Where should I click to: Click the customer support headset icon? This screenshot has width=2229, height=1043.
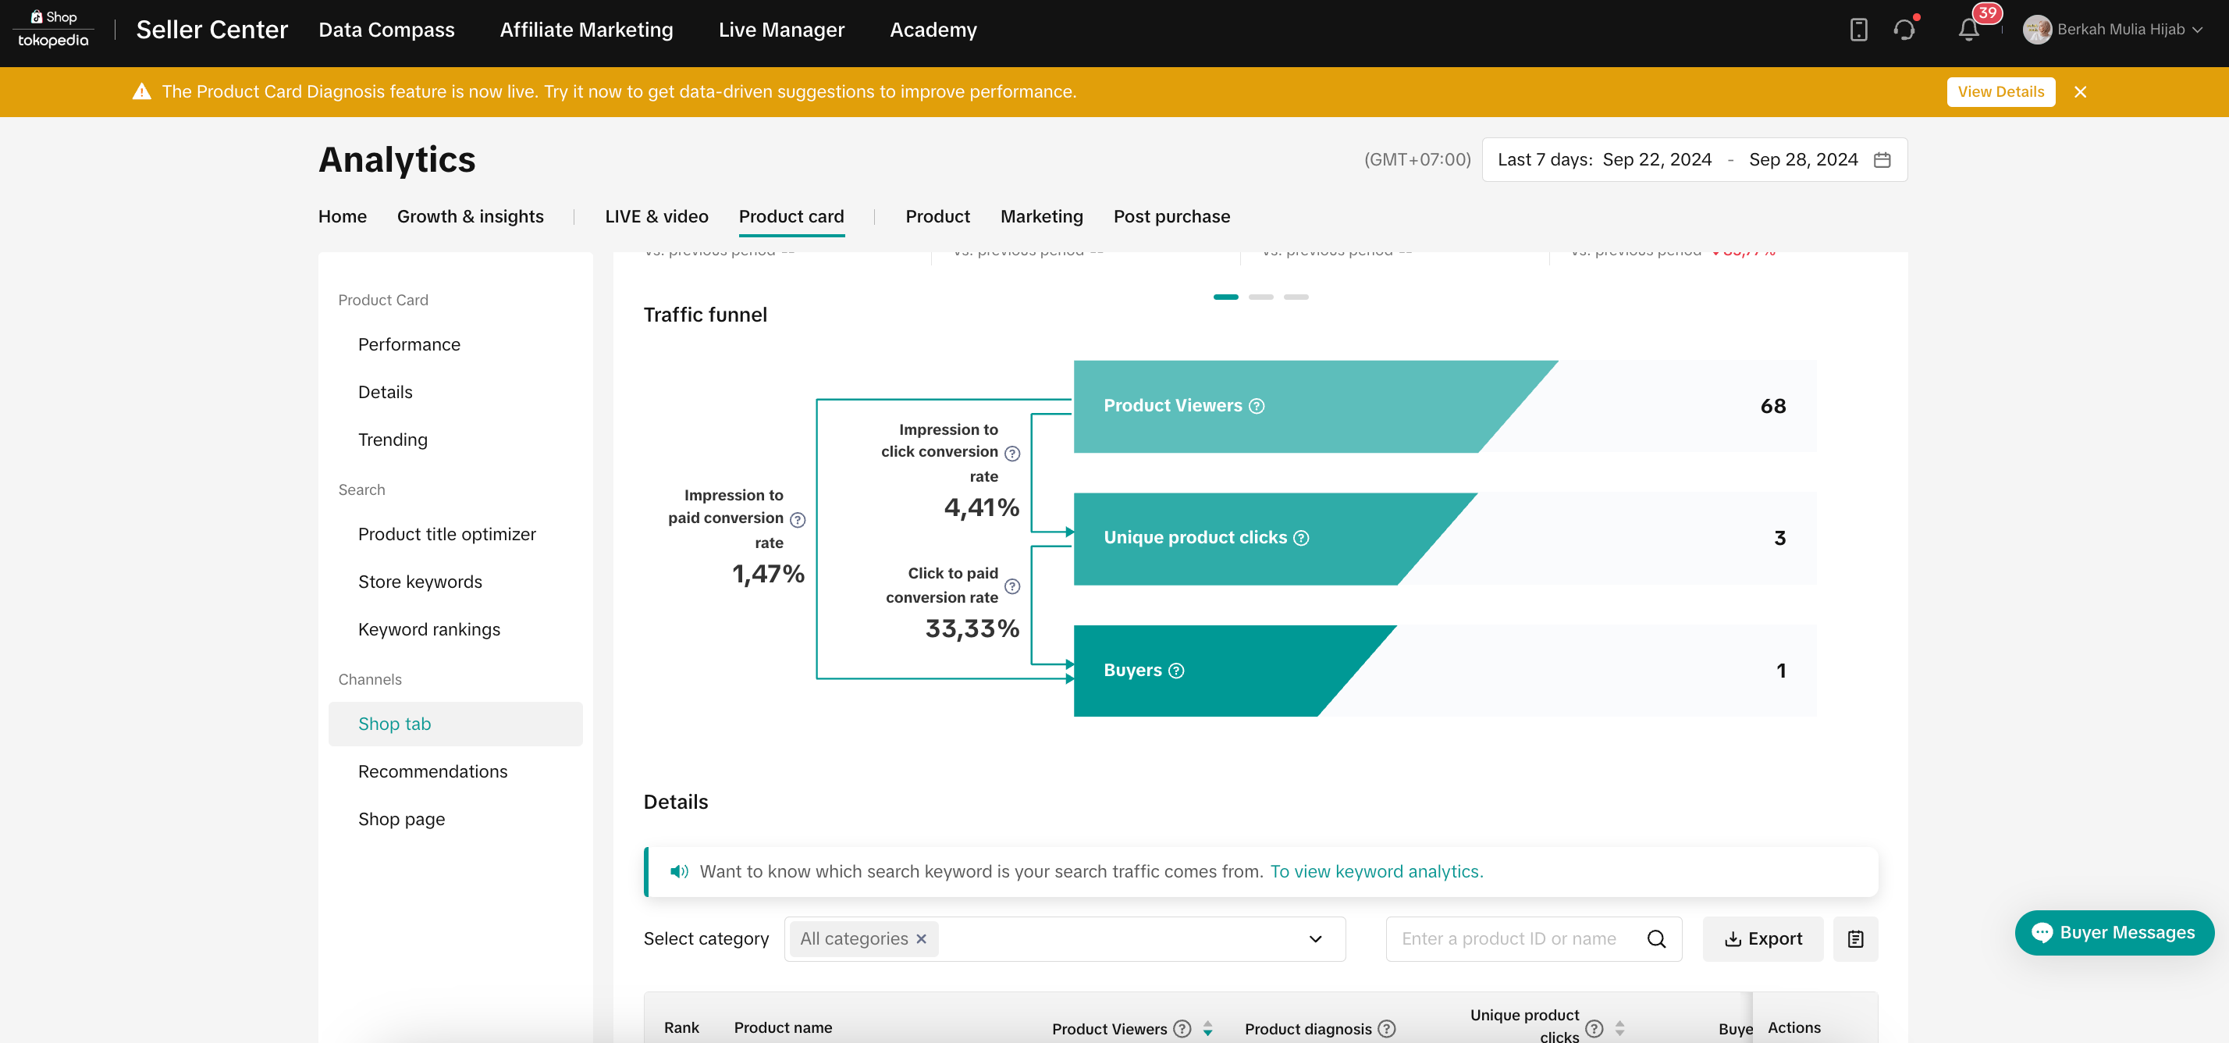pyautogui.click(x=1904, y=30)
